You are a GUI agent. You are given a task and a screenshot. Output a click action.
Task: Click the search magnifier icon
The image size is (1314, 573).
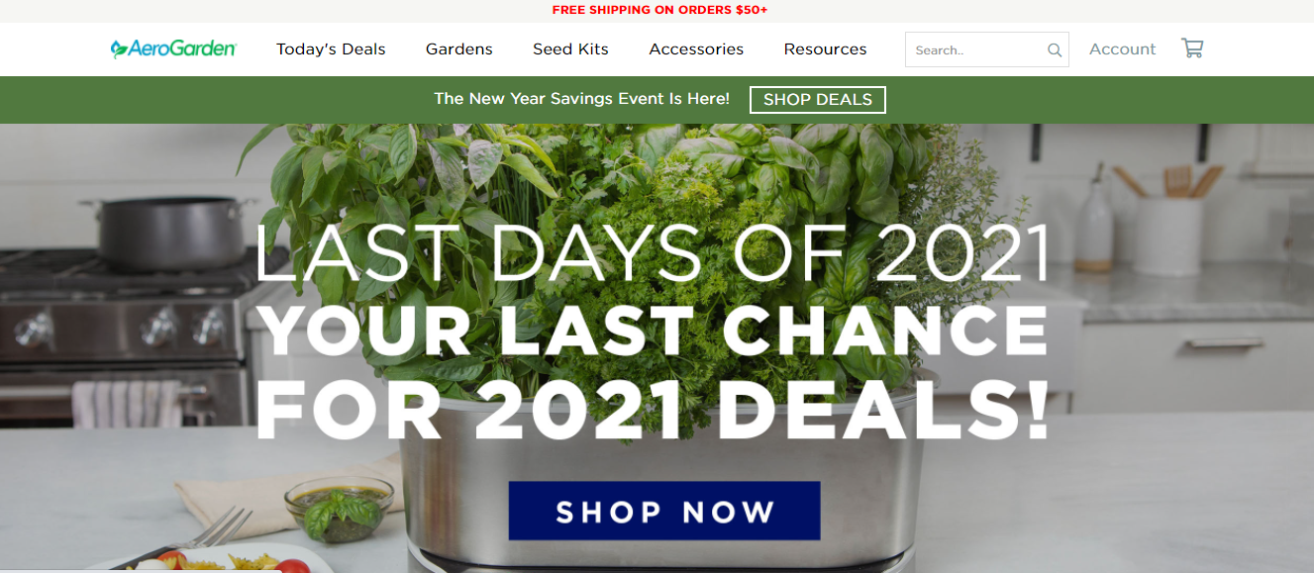click(1055, 50)
